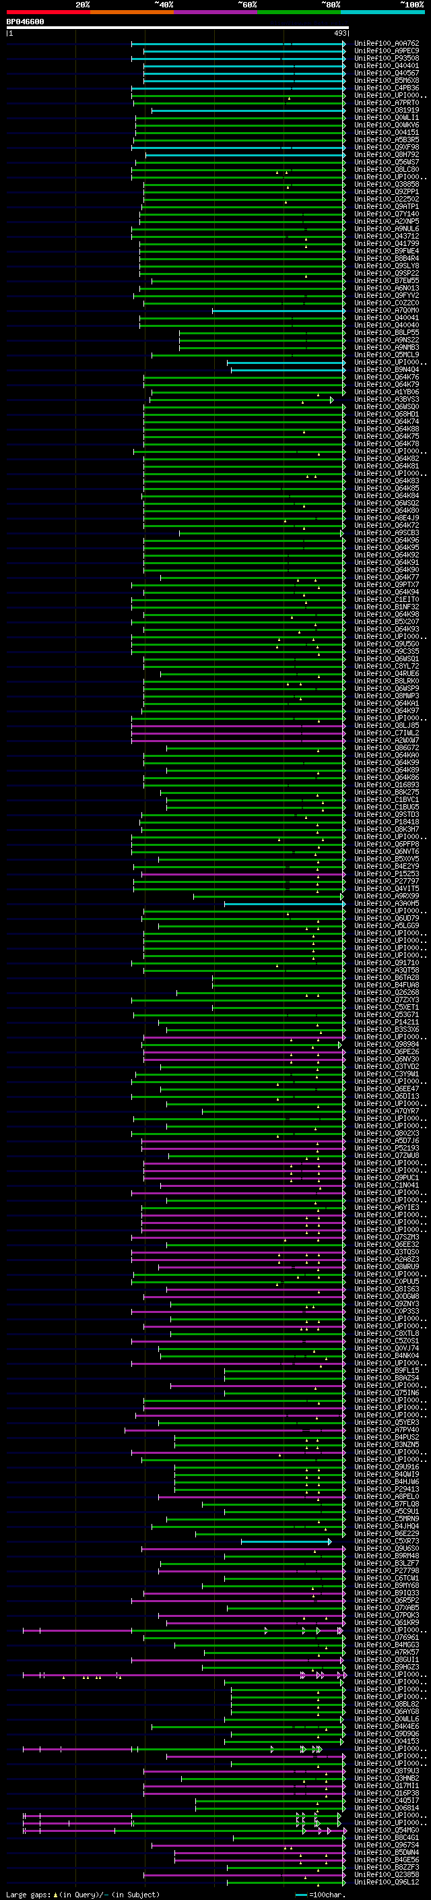Select the label UniRef100_A9SCB3

[x=386, y=532]
